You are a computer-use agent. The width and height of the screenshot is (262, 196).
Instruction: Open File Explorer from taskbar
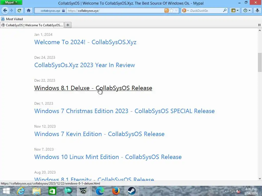tap(36, 191)
